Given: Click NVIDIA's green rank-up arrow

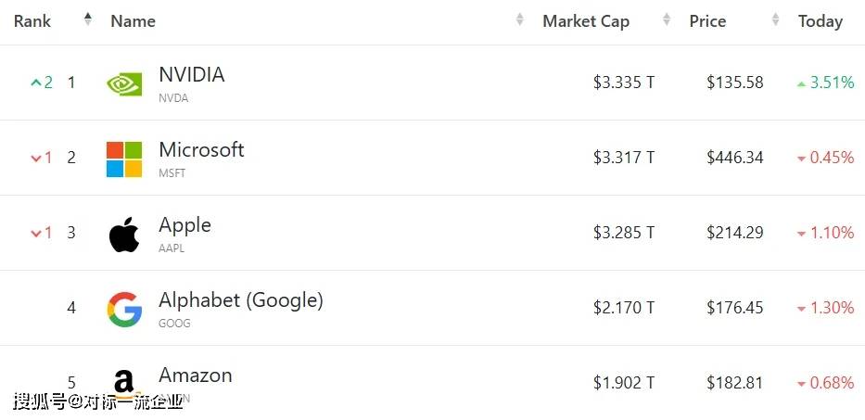Looking at the screenshot, I should click(36, 83).
